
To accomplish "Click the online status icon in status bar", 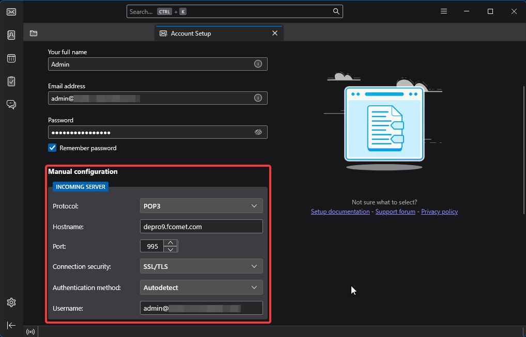I will tap(30, 332).
